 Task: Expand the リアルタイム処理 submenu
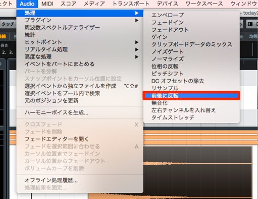click(80, 49)
